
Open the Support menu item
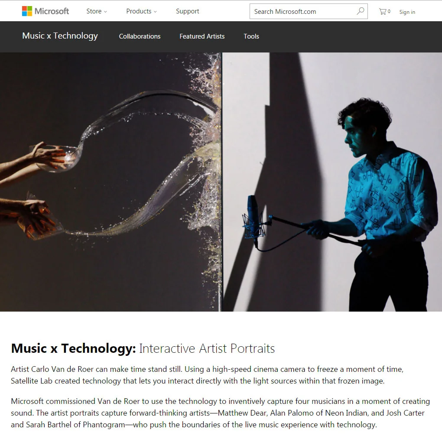188,11
